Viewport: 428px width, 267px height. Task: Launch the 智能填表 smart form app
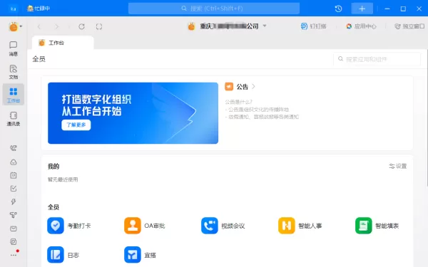tap(377, 226)
